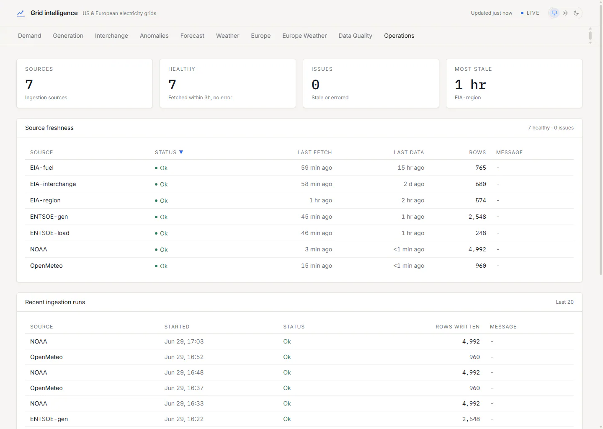Click the tab bar overflow scroll handle
Viewport: 603px width, 429px height.
tap(590, 36)
